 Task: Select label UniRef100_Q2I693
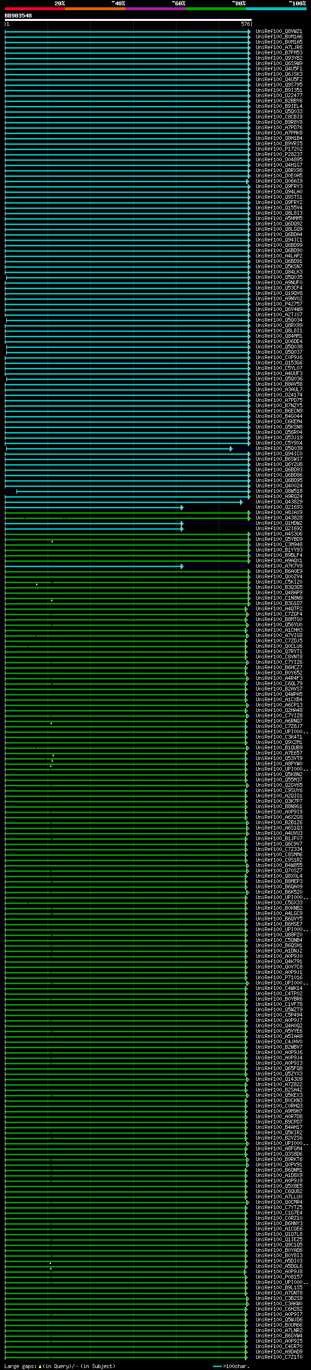(x=278, y=507)
